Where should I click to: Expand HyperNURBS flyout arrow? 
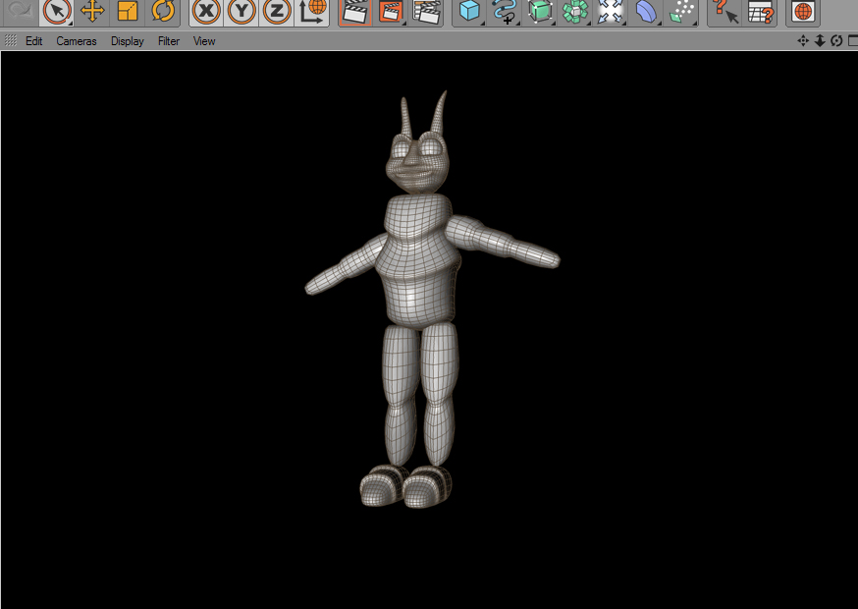pyautogui.click(x=553, y=23)
